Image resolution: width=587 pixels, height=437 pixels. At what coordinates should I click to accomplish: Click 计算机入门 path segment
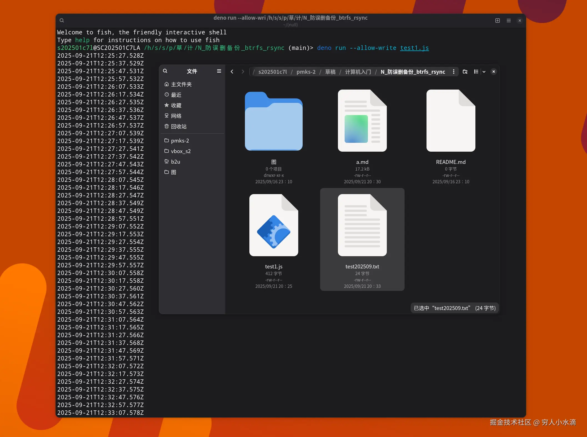click(x=358, y=72)
